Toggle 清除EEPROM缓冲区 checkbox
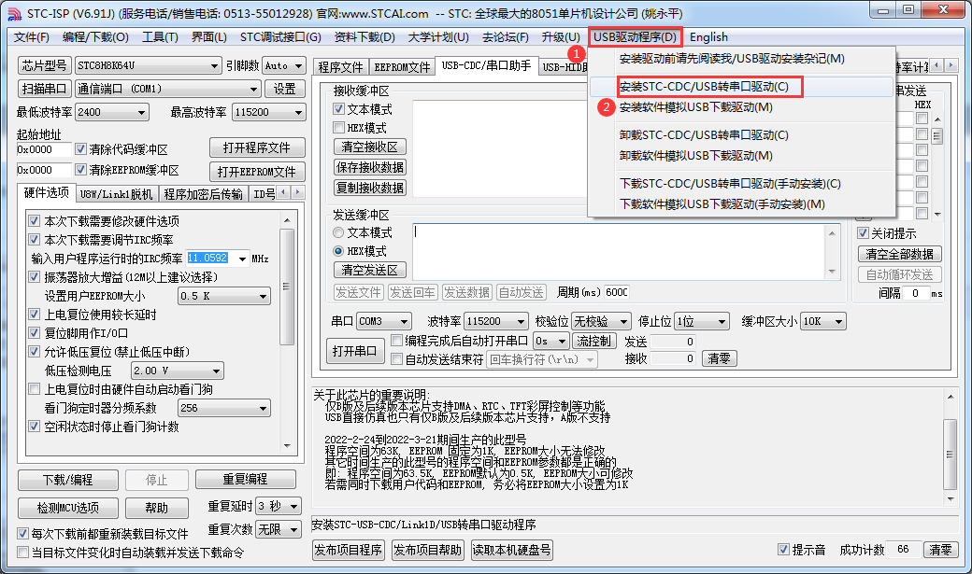The width and height of the screenshot is (972, 574). 80,170
